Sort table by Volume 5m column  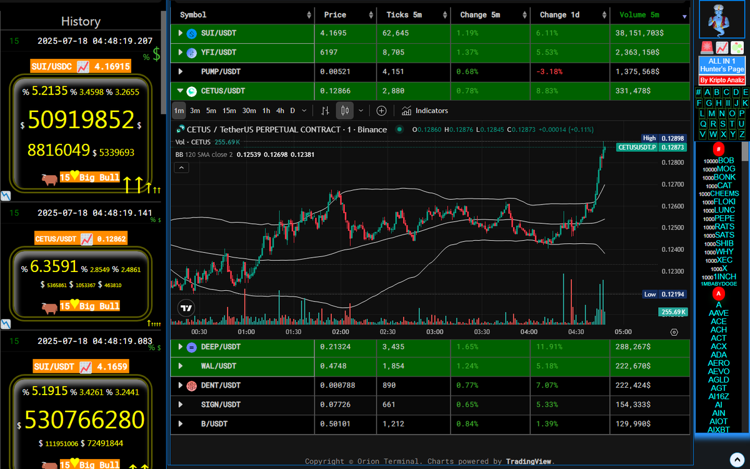point(650,15)
